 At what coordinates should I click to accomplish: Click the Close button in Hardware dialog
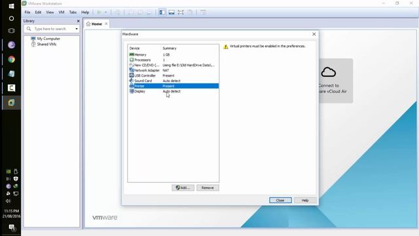280,201
